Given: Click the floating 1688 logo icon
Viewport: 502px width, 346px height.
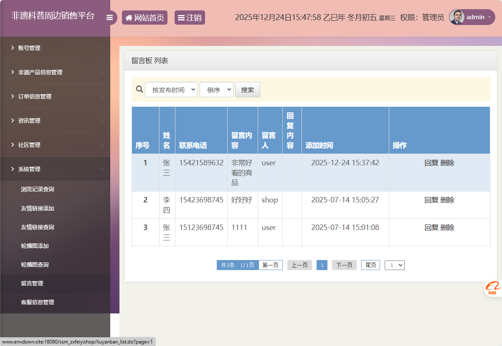Looking at the screenshot, I should [493, 288].
